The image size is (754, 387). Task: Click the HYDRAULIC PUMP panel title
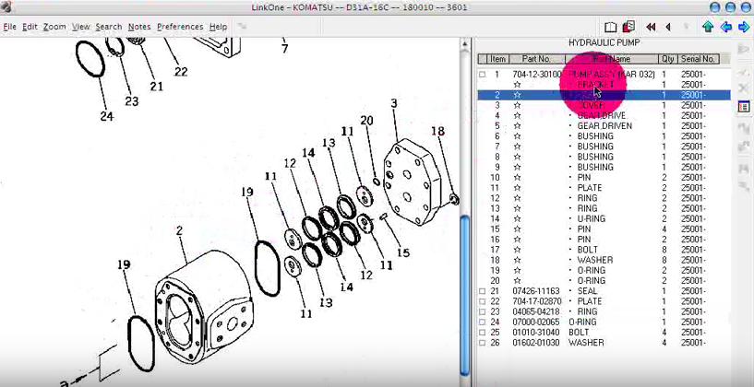[x=604, y=42]
